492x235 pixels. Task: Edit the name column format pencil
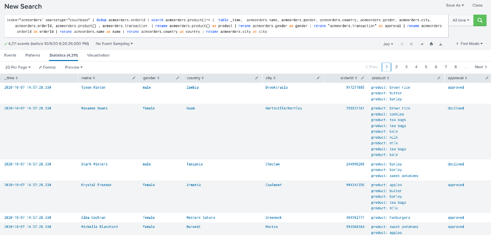pos(134,78)
